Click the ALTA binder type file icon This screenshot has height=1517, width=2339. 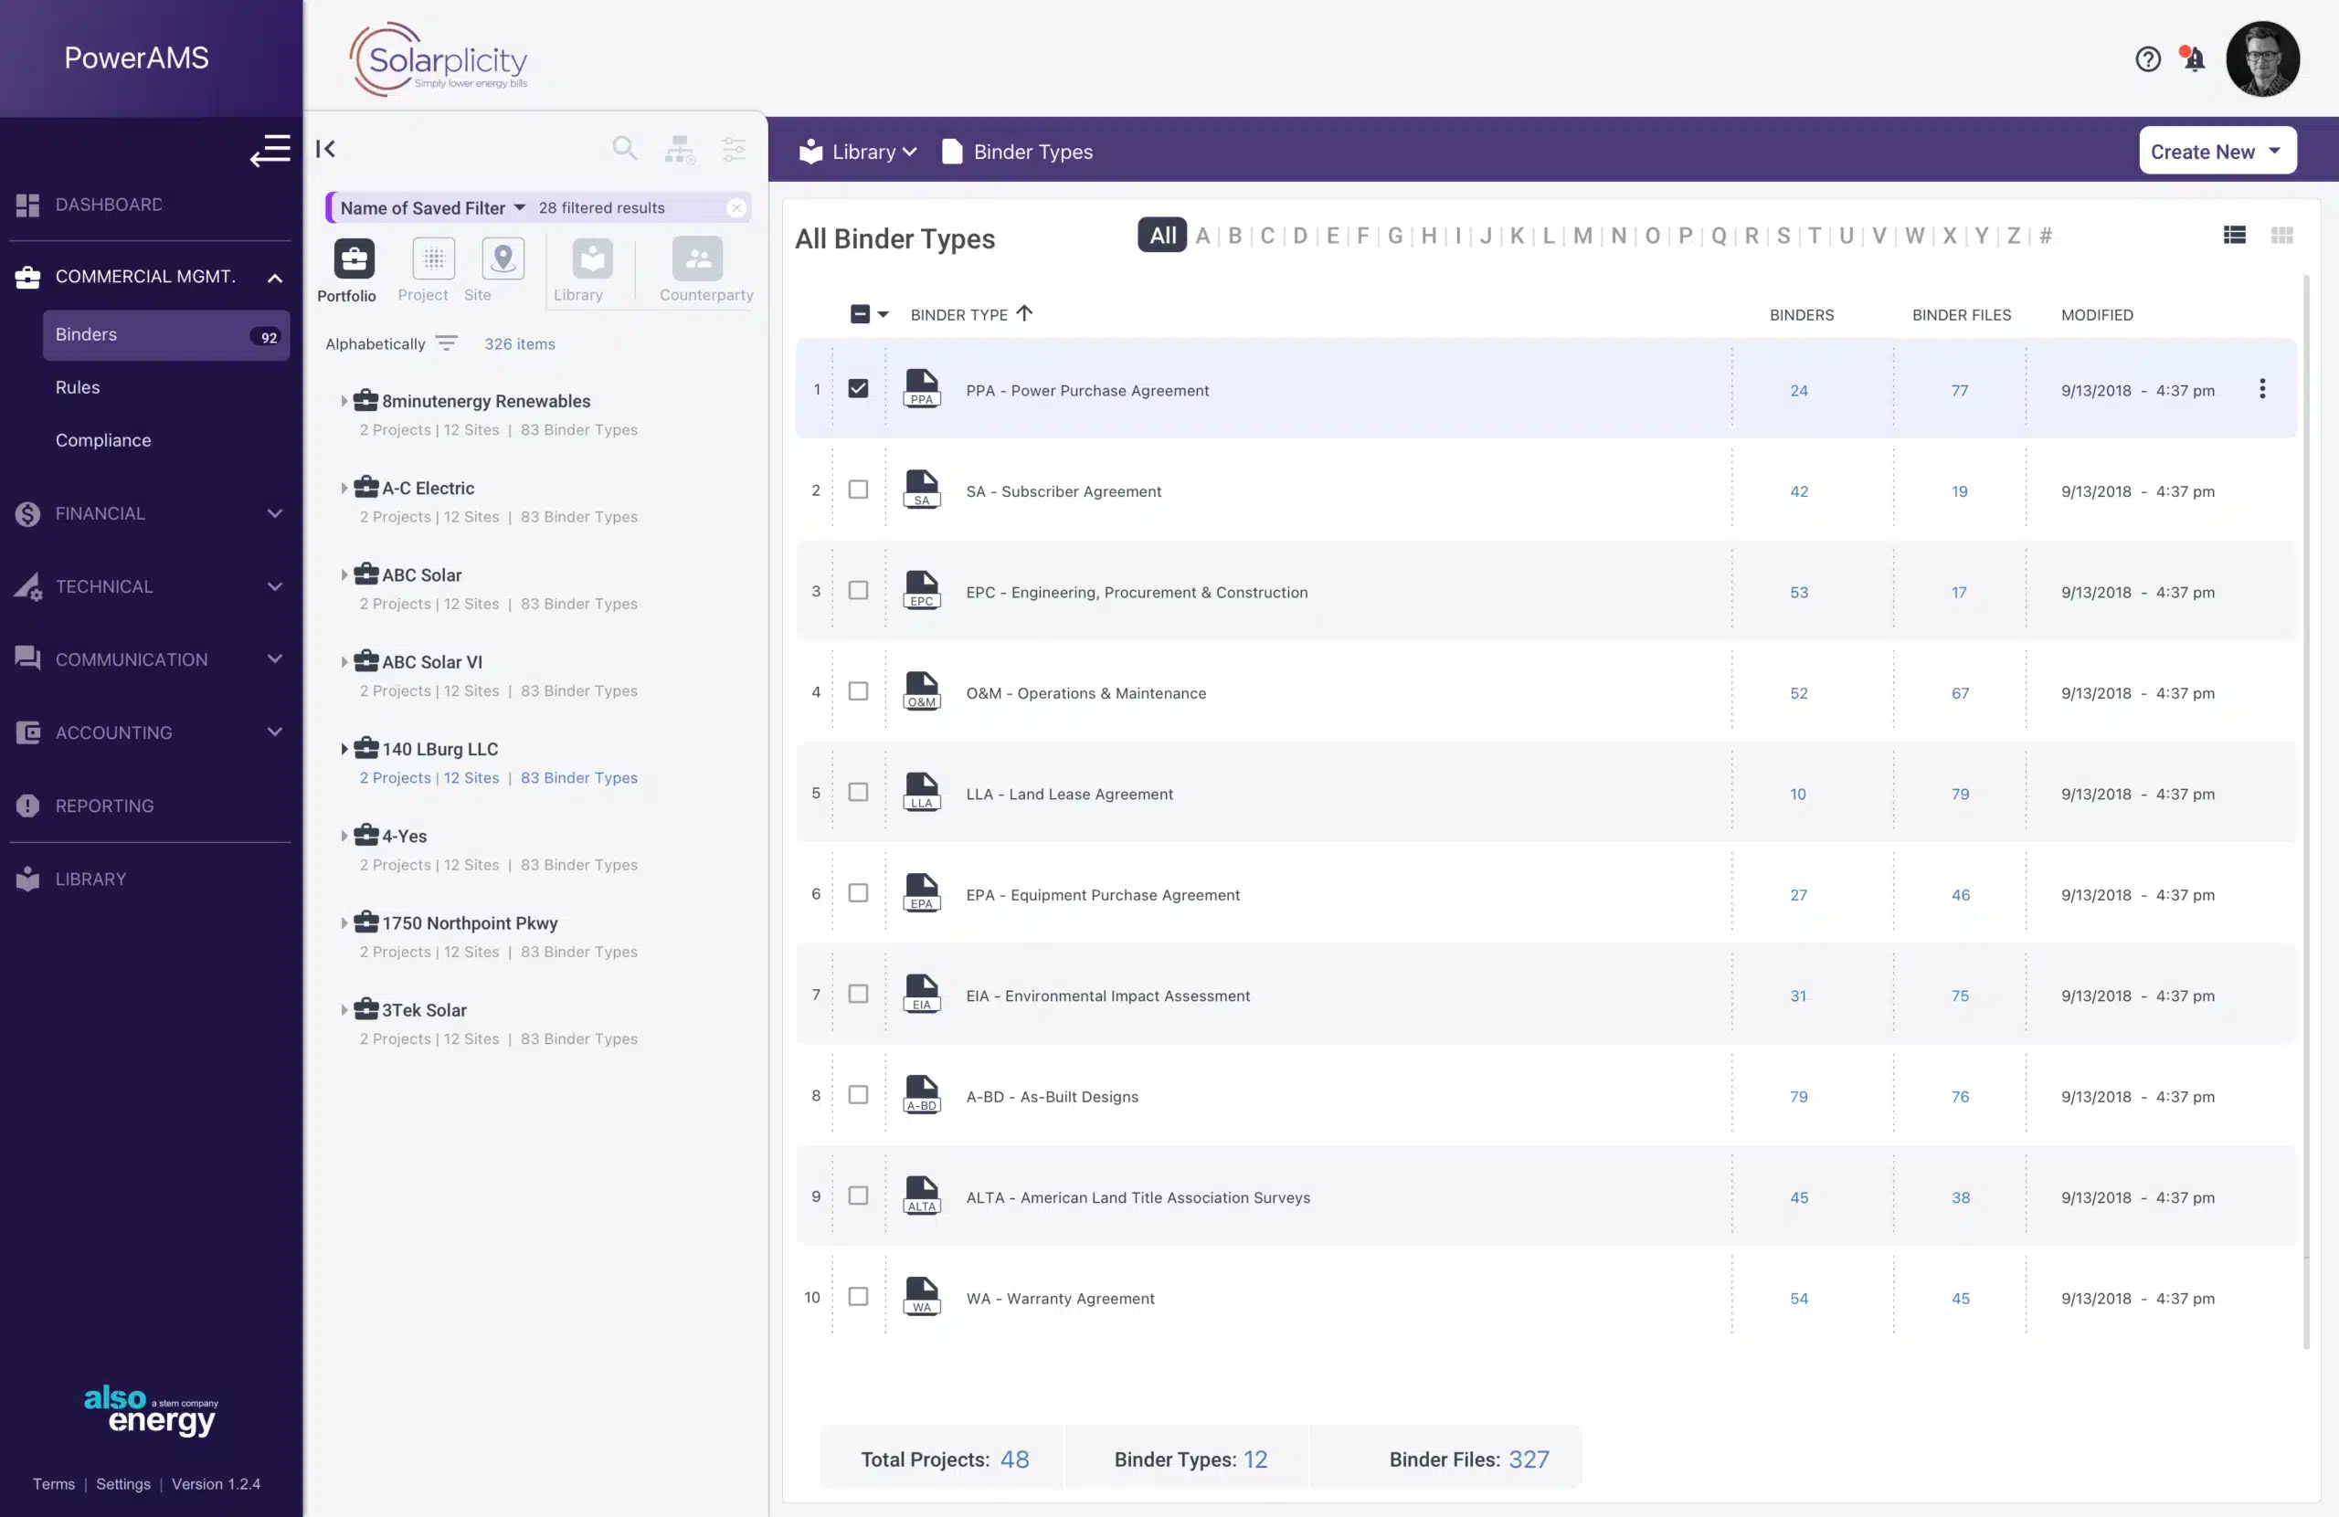coord(922,1196)
